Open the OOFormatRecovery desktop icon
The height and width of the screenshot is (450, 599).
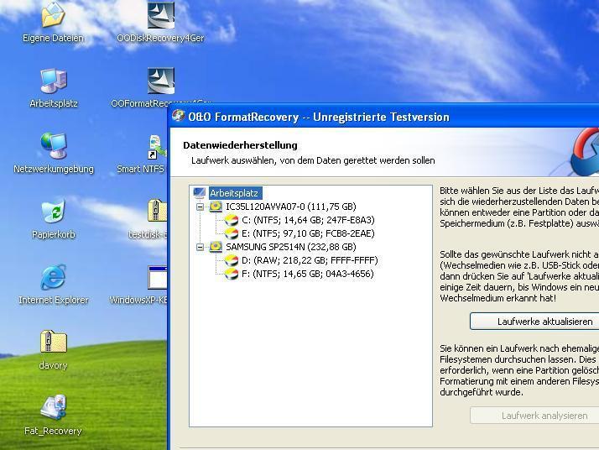160,81
